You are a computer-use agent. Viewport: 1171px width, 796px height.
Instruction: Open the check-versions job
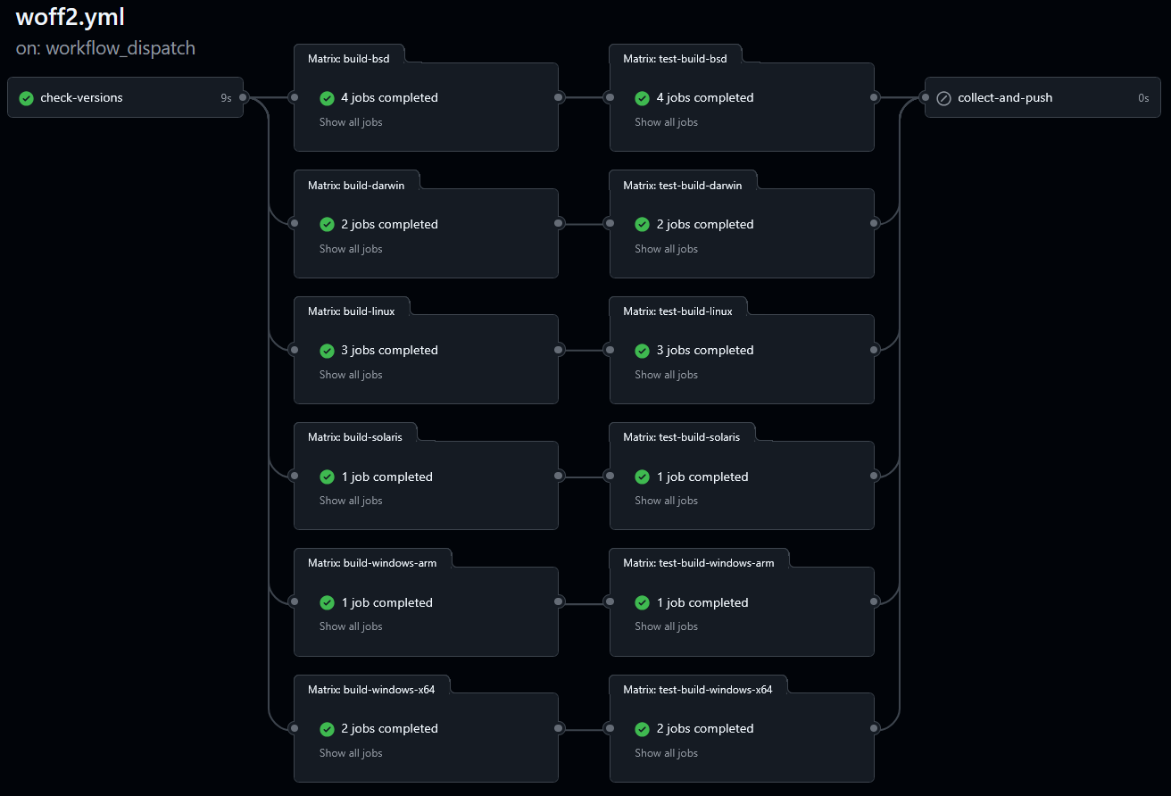coord(82,98)
